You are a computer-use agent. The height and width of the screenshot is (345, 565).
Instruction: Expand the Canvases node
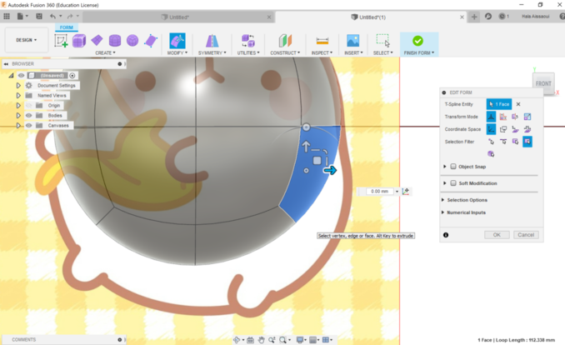[18, 126]
